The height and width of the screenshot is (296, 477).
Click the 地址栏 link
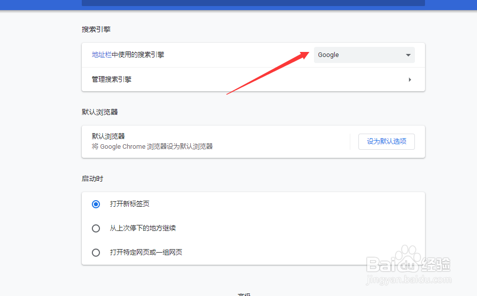[x=101, y=54]
